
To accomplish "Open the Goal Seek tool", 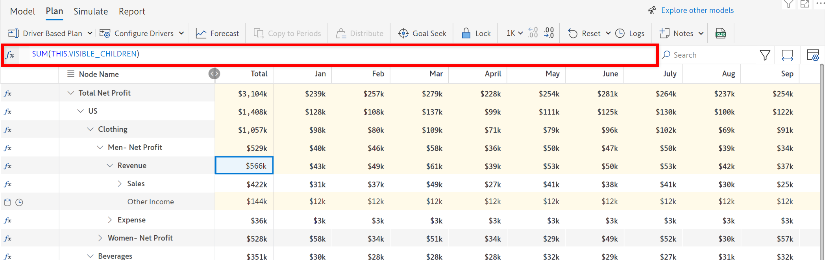I will click(x=422, y=33).
